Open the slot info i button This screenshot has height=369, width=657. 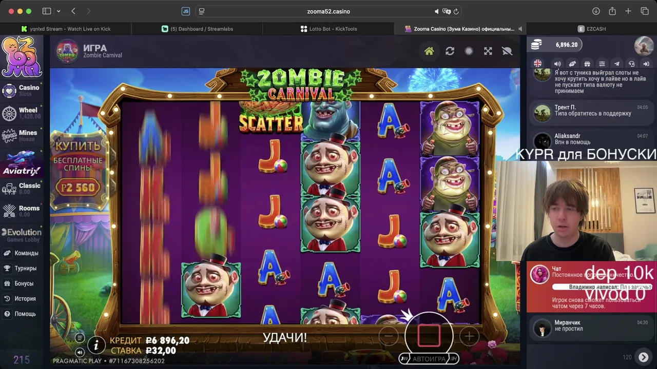click(x=96, y=345)
